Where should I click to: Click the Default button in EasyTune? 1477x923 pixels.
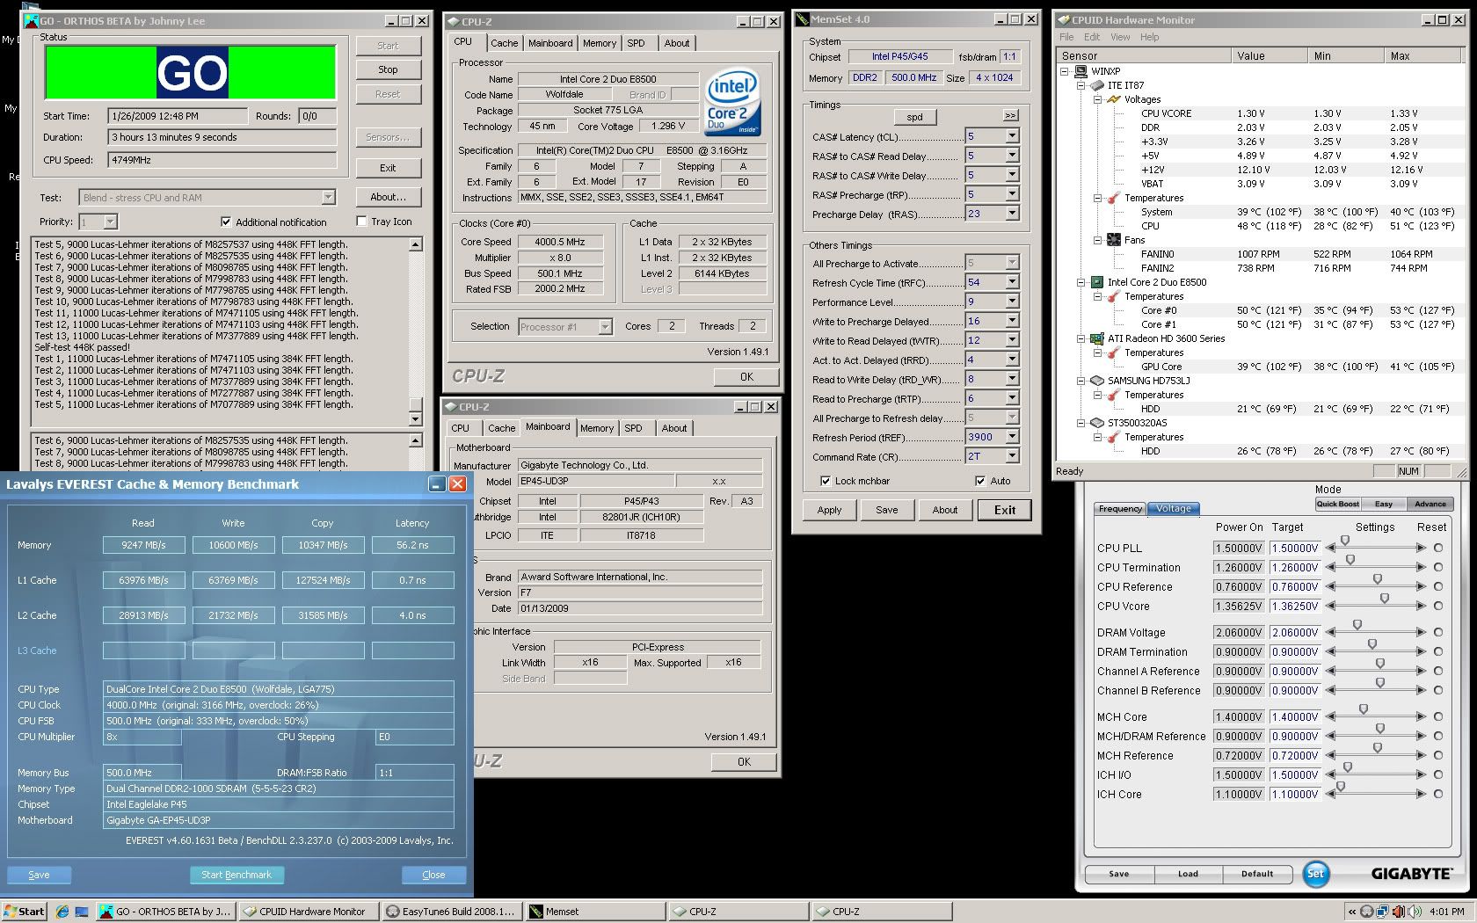point(1256,874)
